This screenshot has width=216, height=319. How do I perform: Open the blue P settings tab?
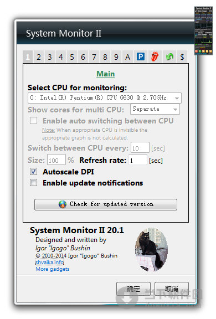click(141, 56)
